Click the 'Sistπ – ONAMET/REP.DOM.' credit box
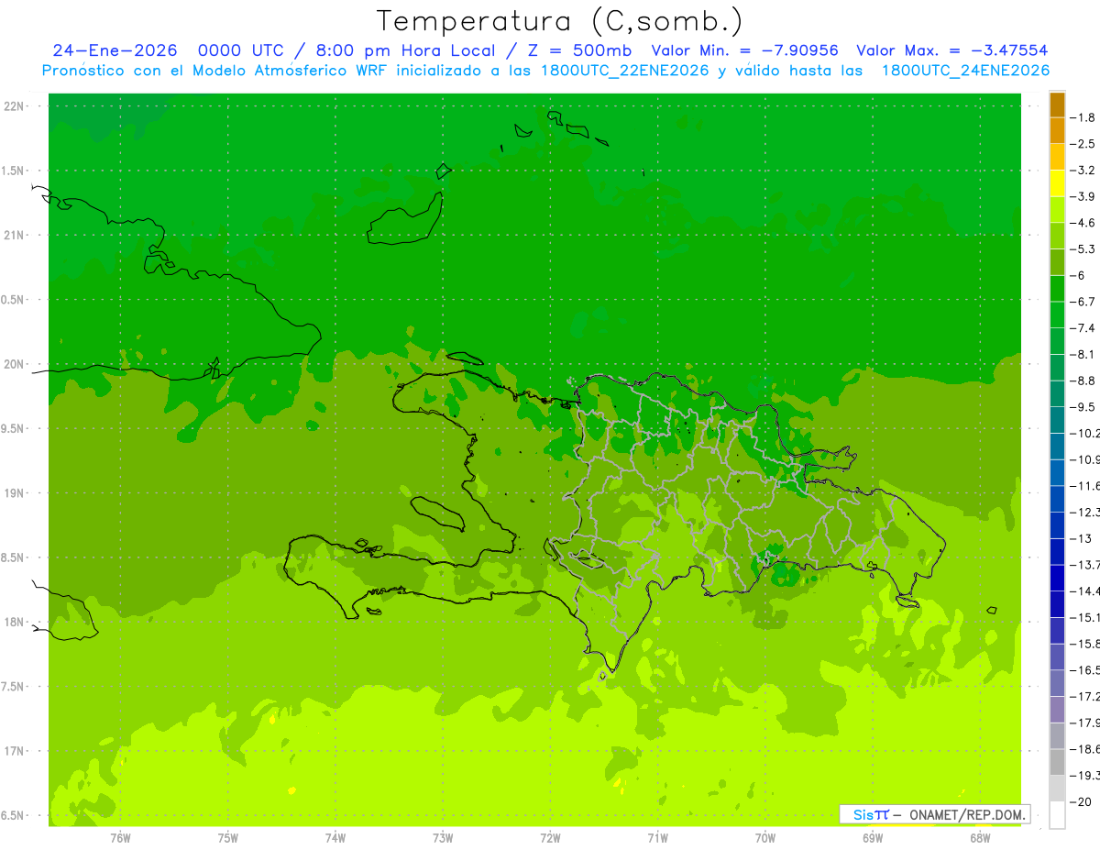Screen dimensions: 1100x850 [934, 814]
